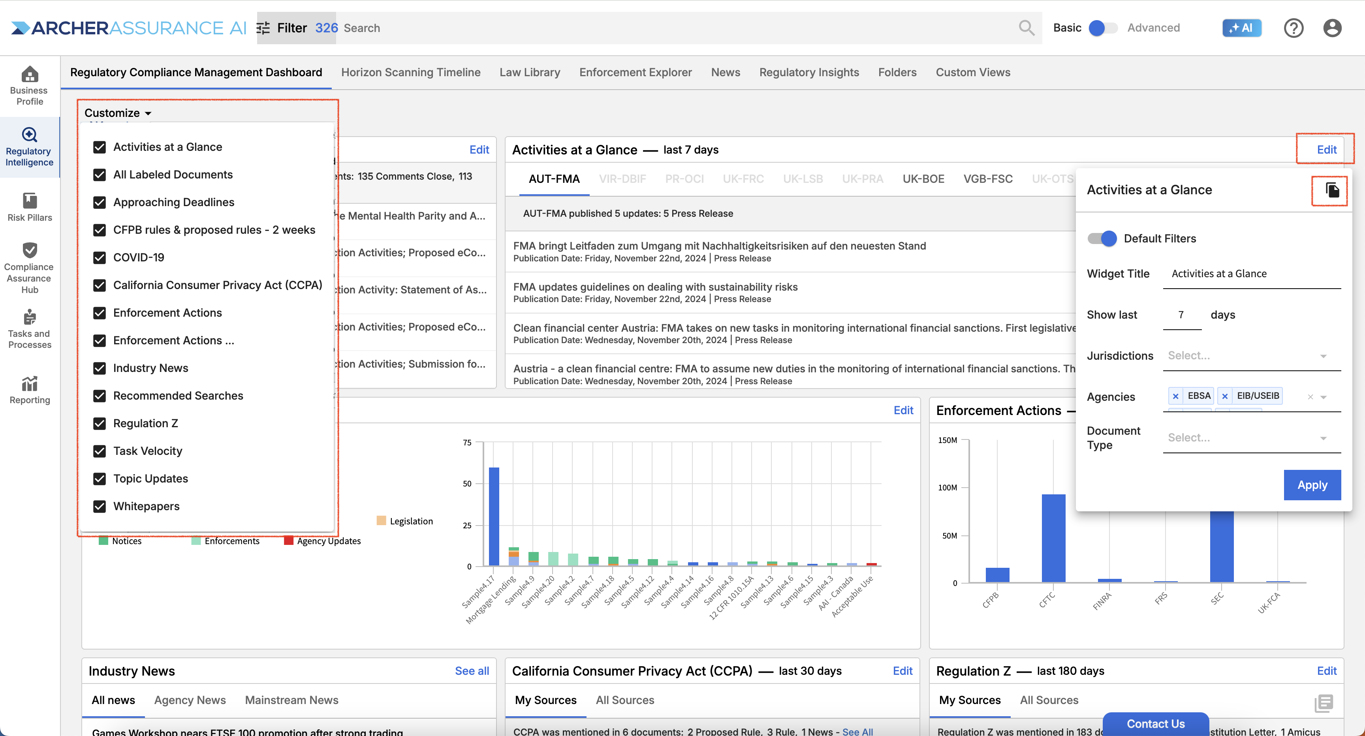Select the UK-BOE agency tab
This screenshot has height=736, width=1365.
(923, 179)
